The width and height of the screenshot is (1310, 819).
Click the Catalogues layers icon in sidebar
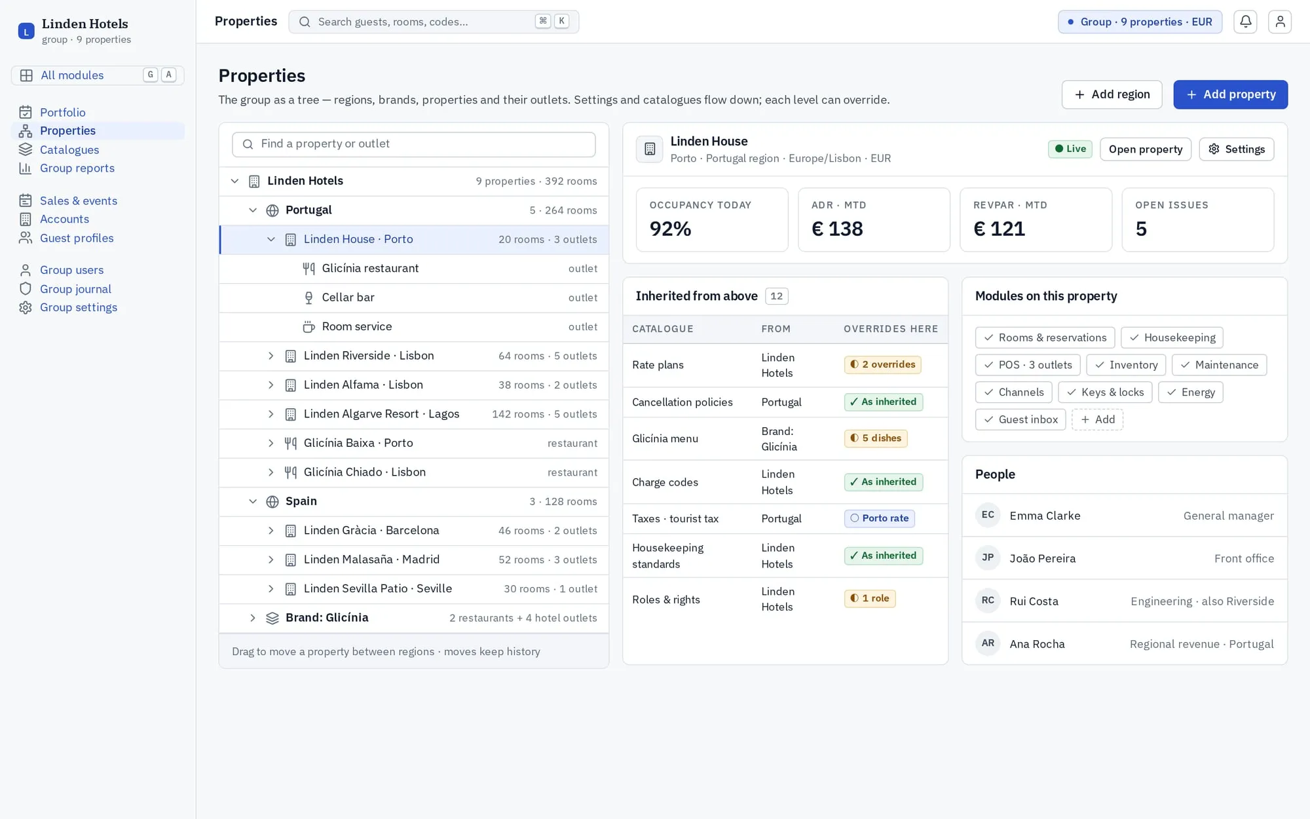[x=26, y=149]
